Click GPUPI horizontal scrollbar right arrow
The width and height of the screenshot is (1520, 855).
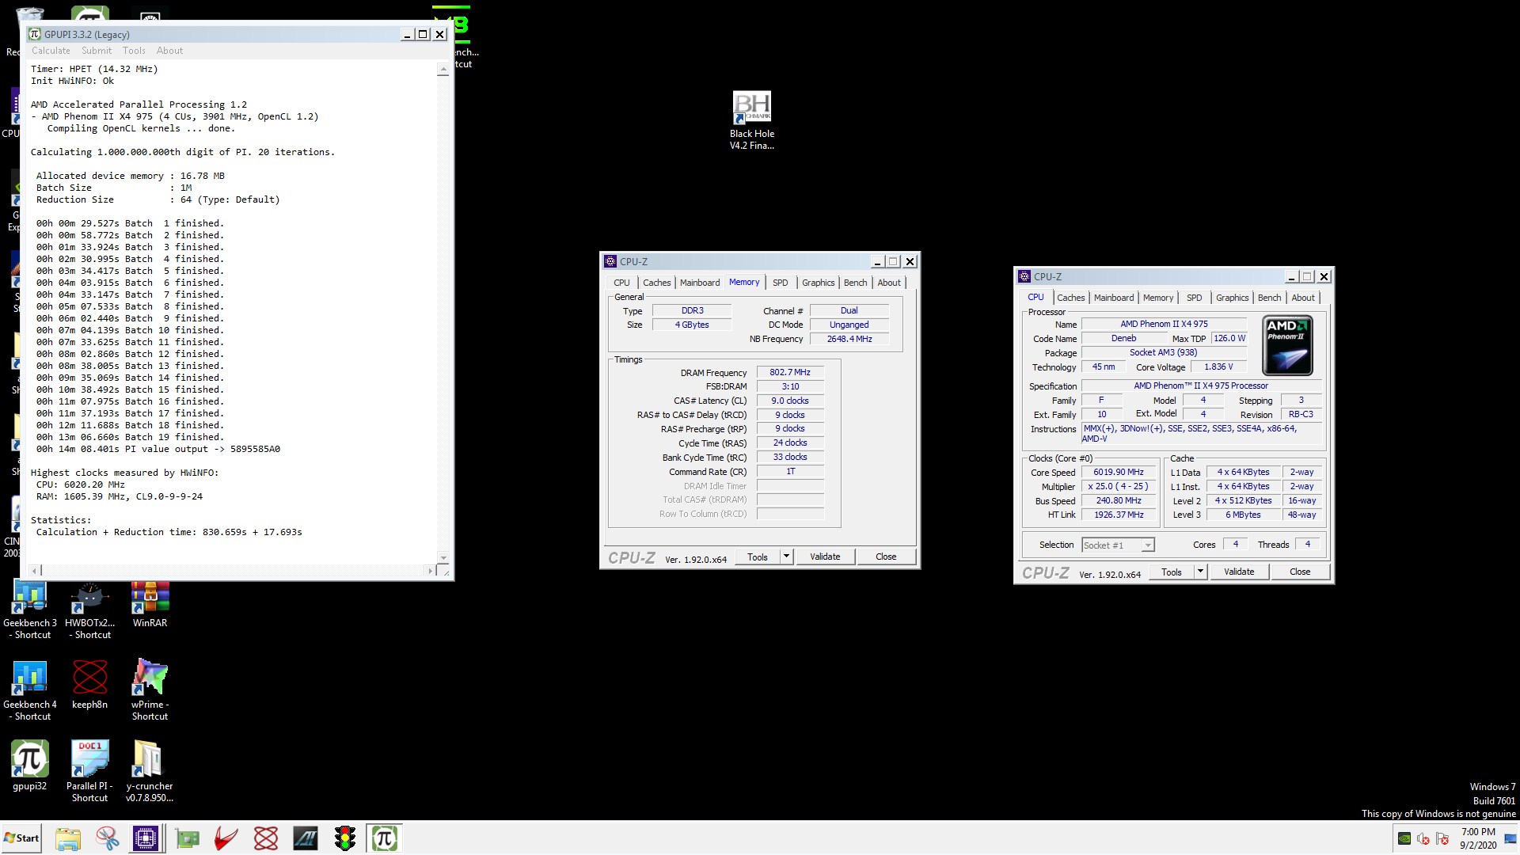tap(431, 571)
